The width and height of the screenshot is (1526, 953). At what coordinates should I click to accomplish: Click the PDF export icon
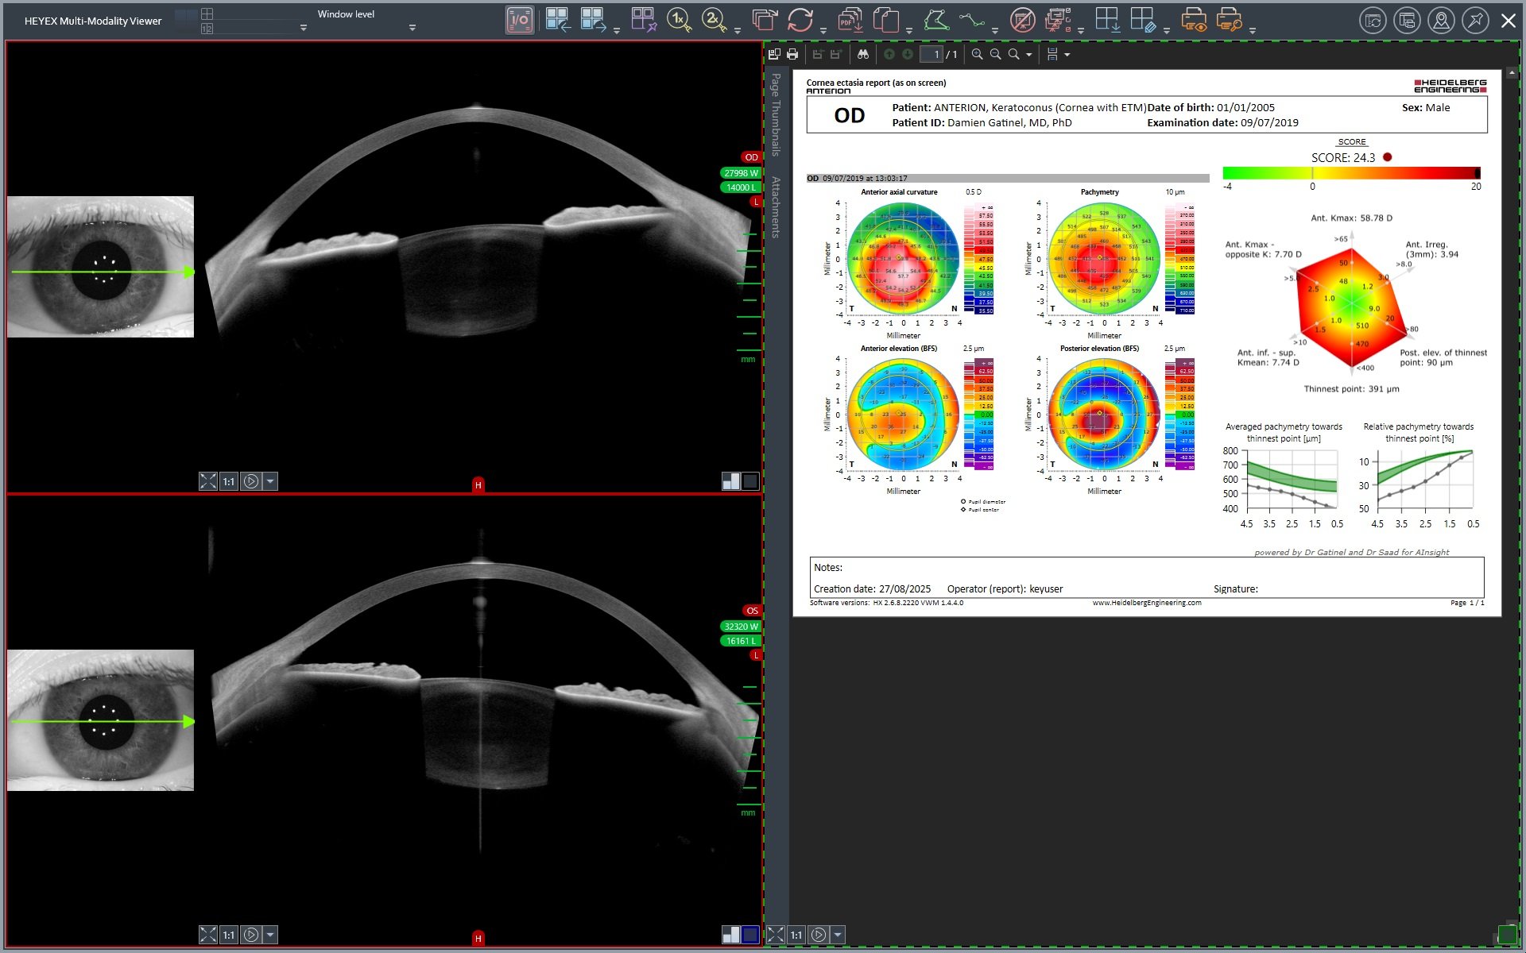(x=850, y=21)
